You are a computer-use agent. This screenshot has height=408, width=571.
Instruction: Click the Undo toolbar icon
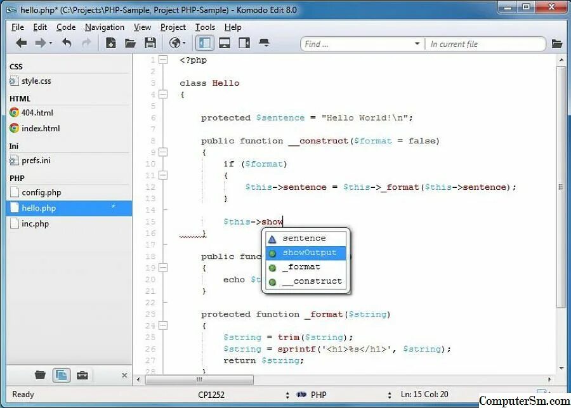coord(66,43)
